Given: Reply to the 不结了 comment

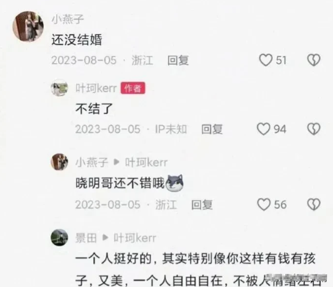Looking at the screenshot, I should point(212,129).
